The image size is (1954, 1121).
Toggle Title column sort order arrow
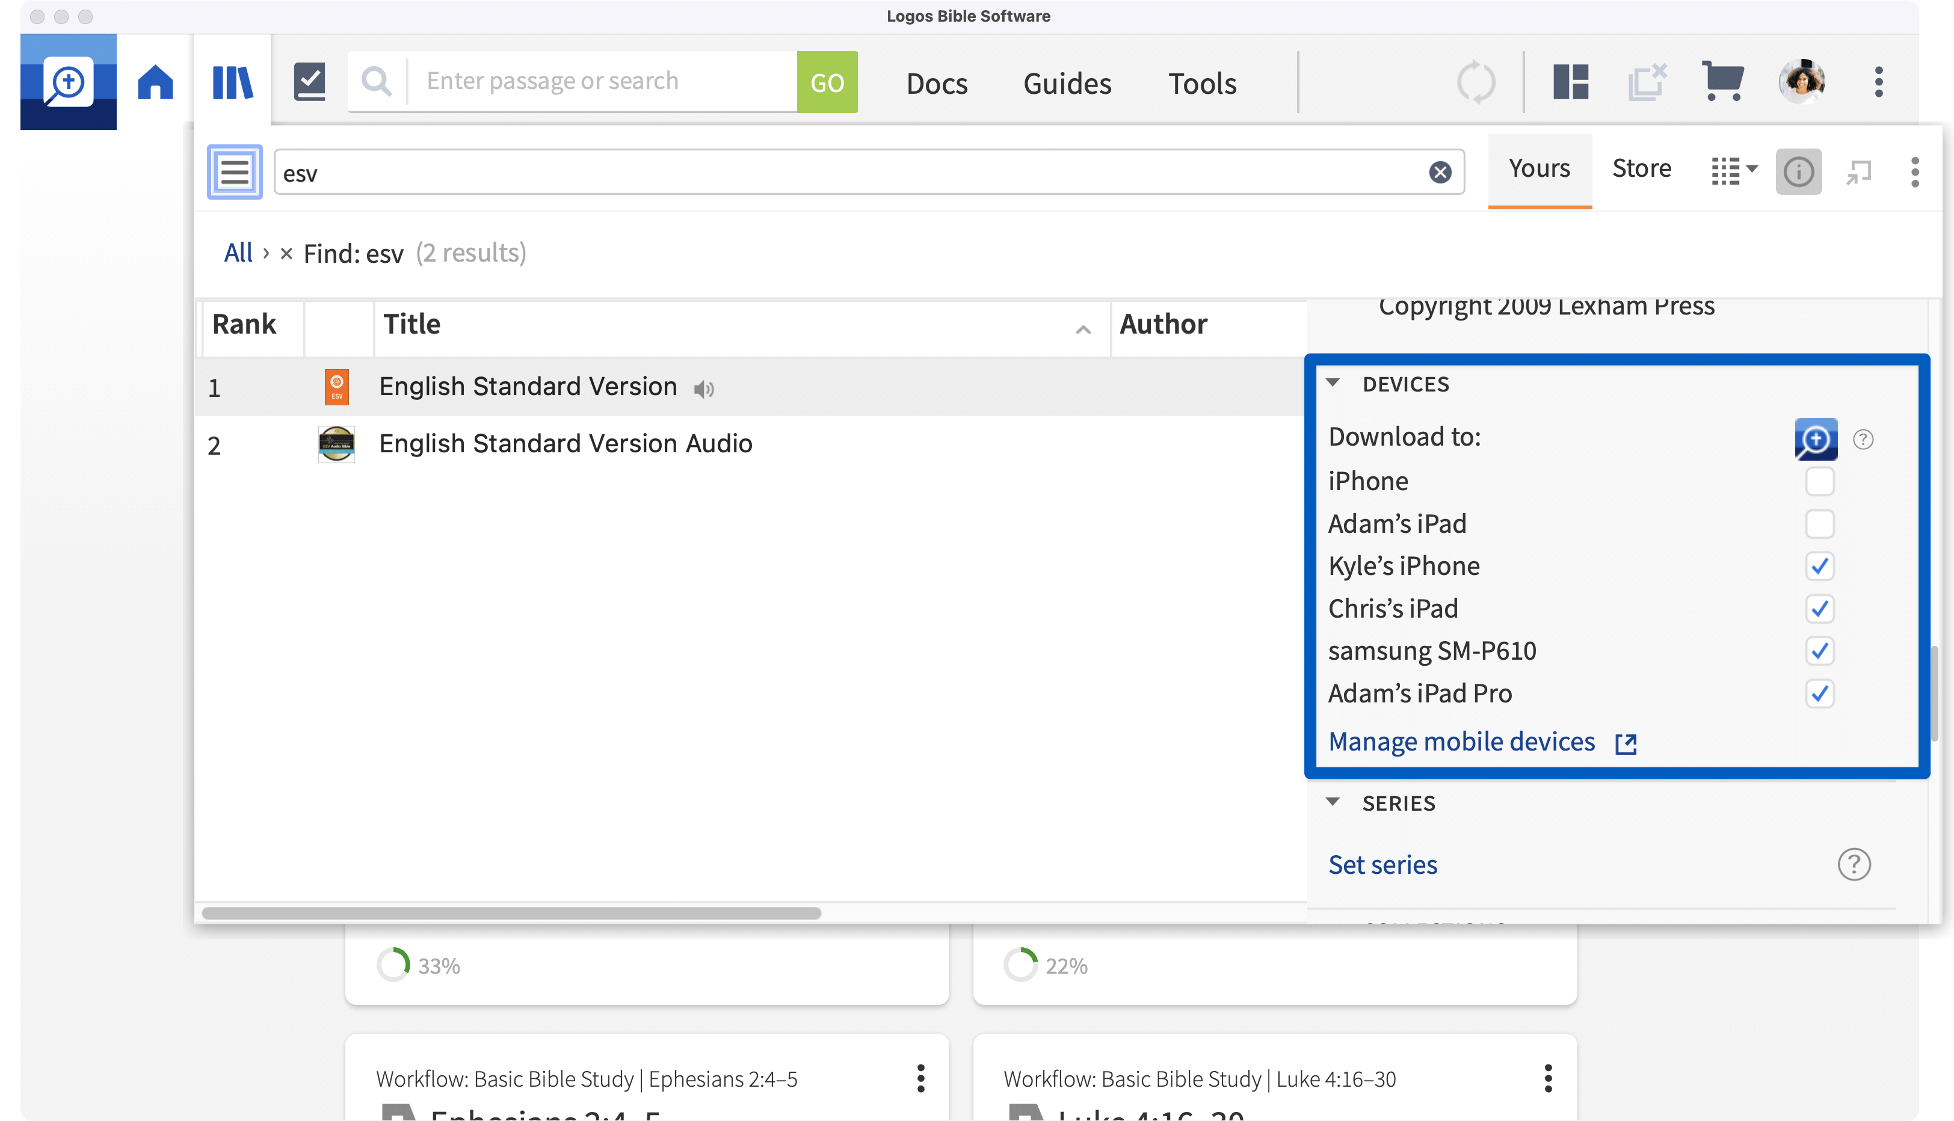pyautogui.click(x=1082, y=330)
